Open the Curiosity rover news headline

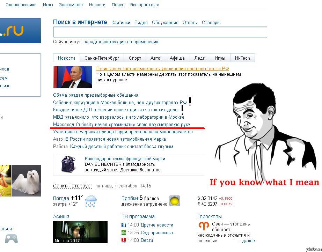tap(122, 124)
